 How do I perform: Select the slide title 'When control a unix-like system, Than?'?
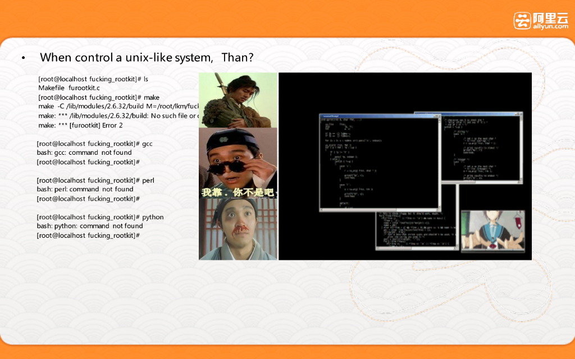(x=147, y=58)
